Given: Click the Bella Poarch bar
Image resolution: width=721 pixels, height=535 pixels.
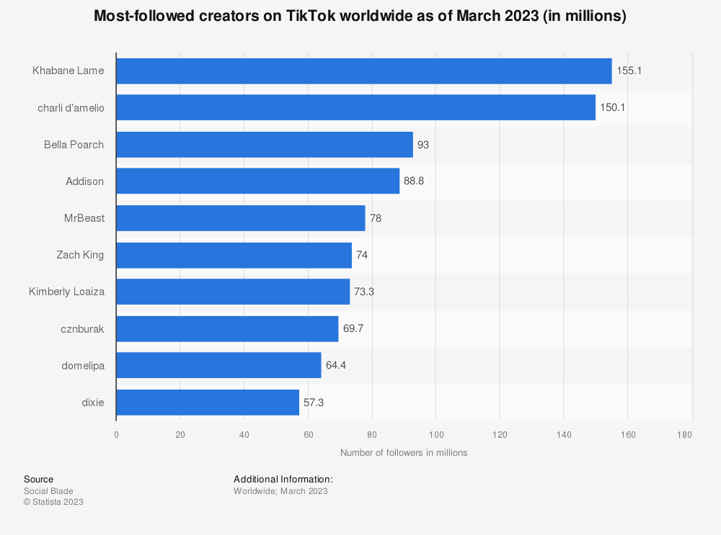Looking at the screenshot, I should 265,145.
